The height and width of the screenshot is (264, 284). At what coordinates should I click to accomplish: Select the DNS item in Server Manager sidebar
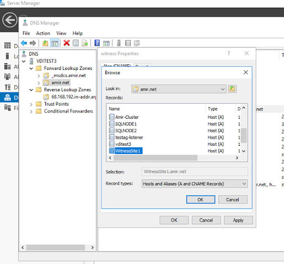coord(9,97)
